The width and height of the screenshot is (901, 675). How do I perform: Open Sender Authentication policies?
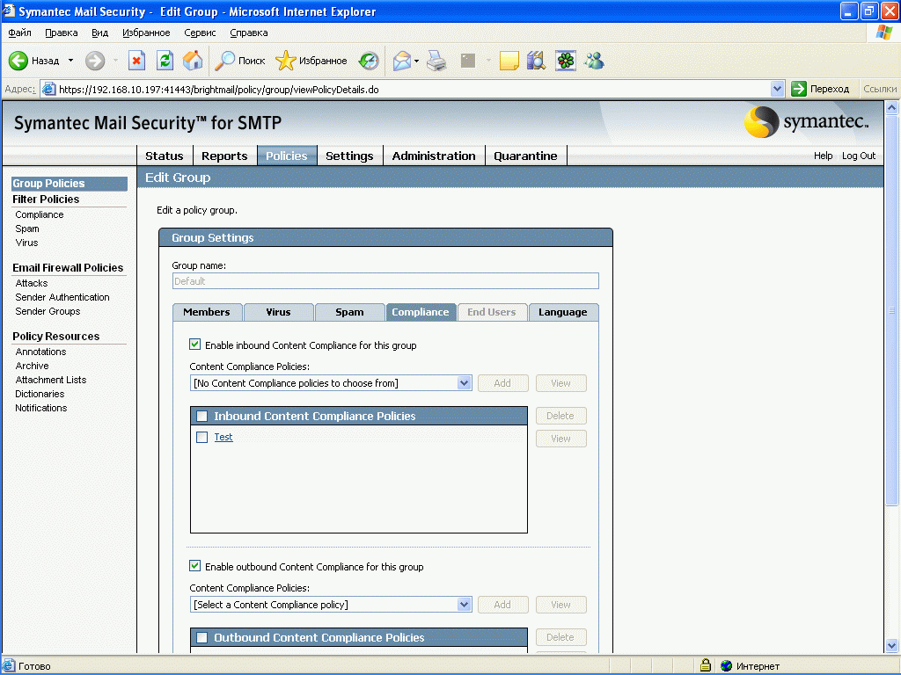(x=62, y=297)
